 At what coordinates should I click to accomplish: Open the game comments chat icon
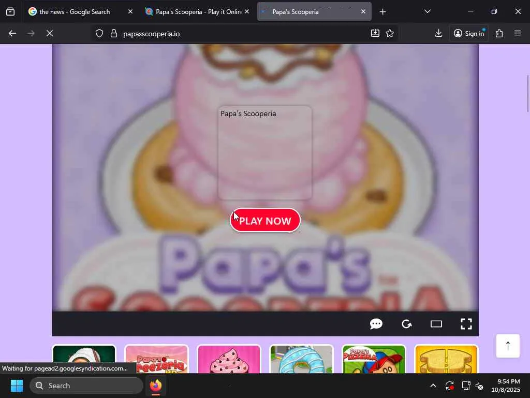(376, 324)
